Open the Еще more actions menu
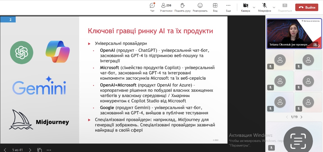Screen dimensions: 323x152 [x=228, y=7]
